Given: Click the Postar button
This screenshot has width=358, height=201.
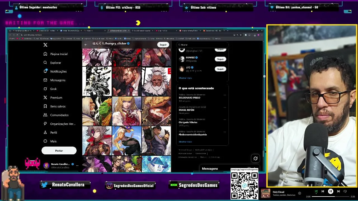Looking at the screenshot, I should pos(59,151).
